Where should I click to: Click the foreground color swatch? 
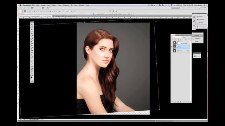click(31, 77)
